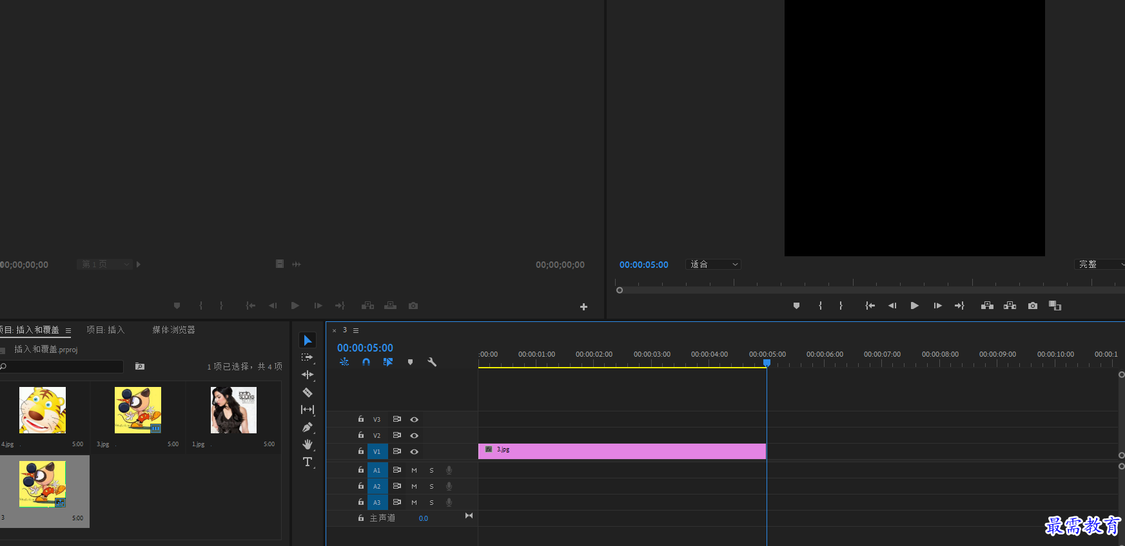This screenshot has height=546, width=1125.
Task: Open project panel menu next to 插入和覆盖
Action: tap(68, 330)
